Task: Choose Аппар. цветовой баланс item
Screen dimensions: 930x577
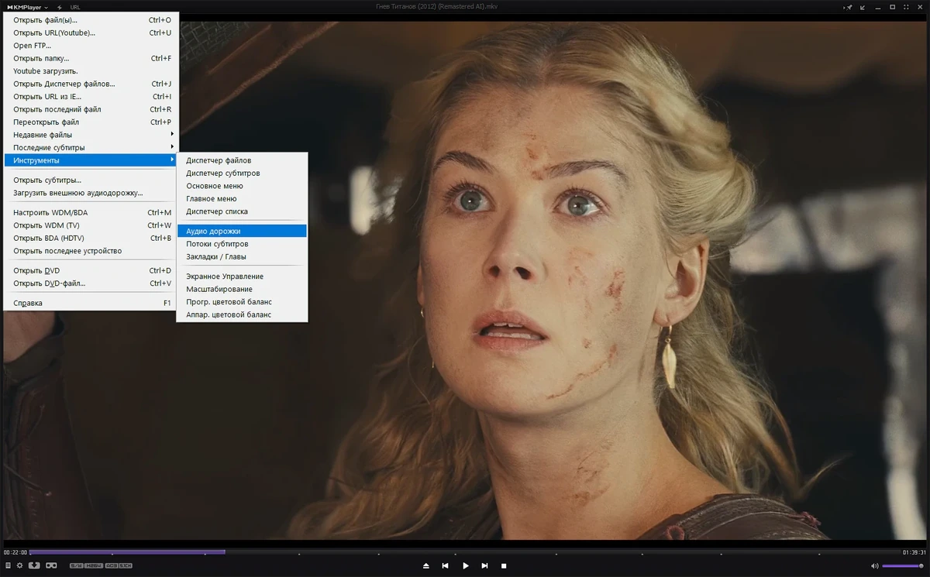Action: [x=242, y=314]
